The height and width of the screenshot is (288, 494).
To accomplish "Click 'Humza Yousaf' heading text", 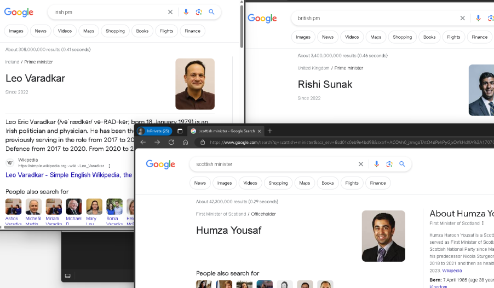I will coord(229,231).
